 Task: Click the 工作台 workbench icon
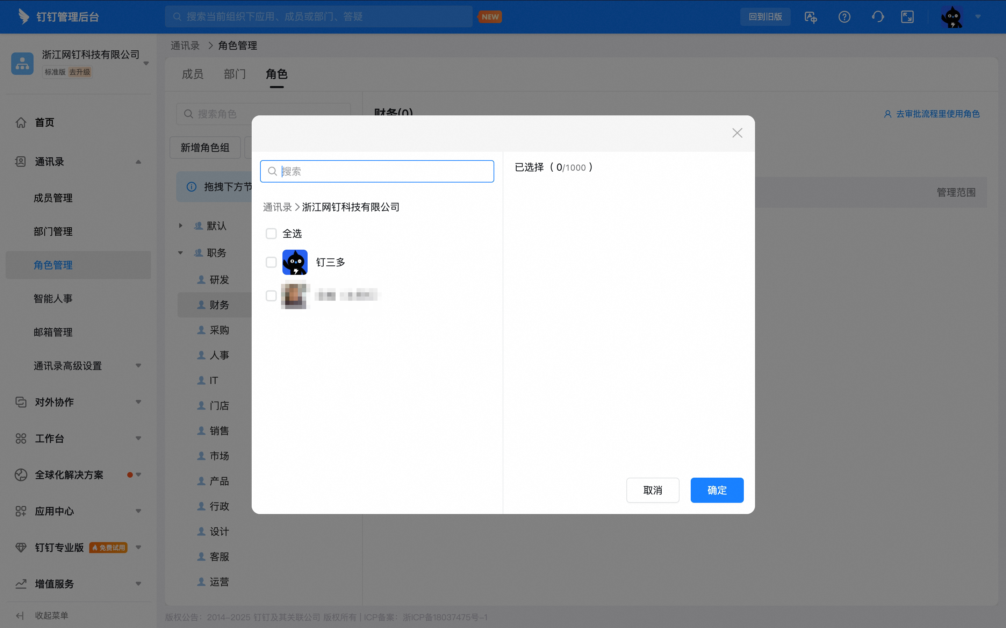click(21, 438)
